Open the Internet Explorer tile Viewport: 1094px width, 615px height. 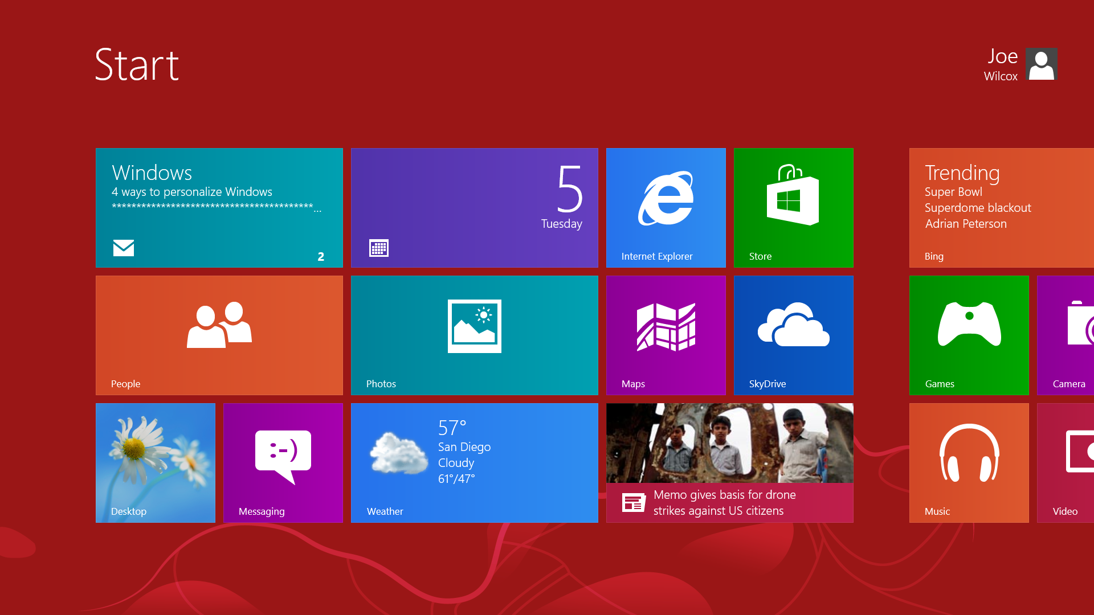(666, 208)
